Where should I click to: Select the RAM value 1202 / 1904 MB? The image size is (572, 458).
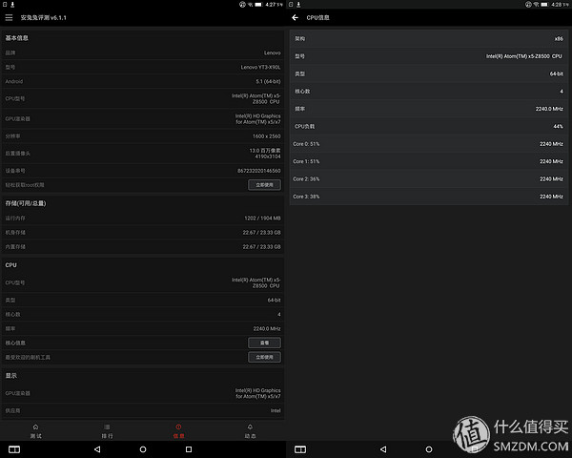click(262, 219)
